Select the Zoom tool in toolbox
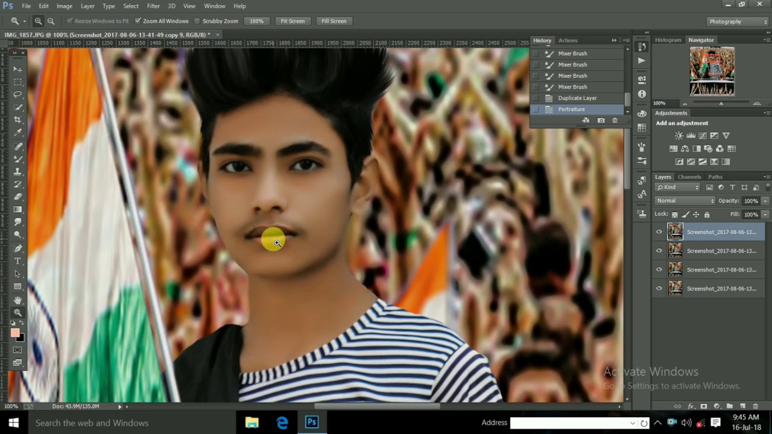Image resolution: width=772 pixels, height=434 pixels. pos(17,312)
